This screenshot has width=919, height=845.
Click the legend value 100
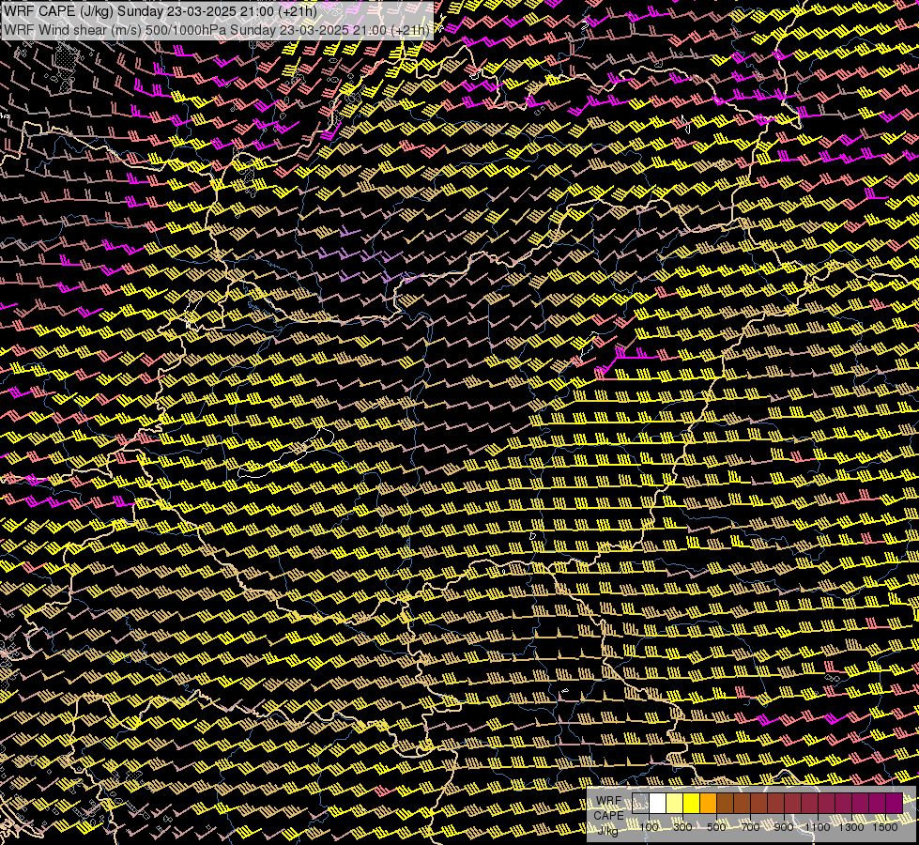(649, 827)
